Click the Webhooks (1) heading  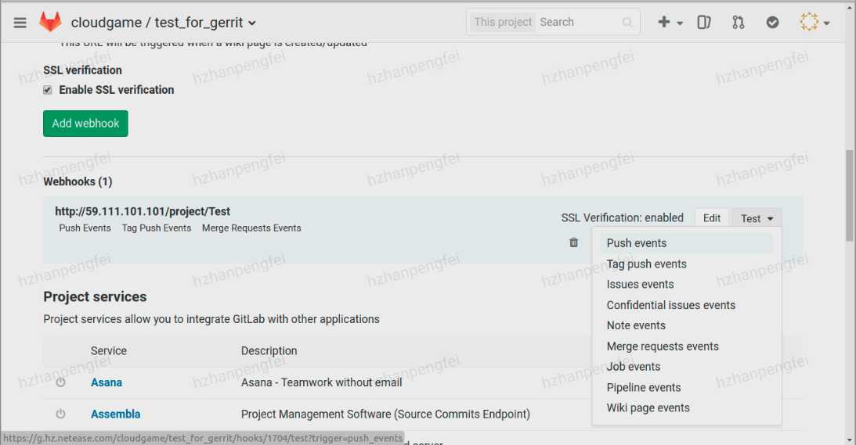point(78,181)
